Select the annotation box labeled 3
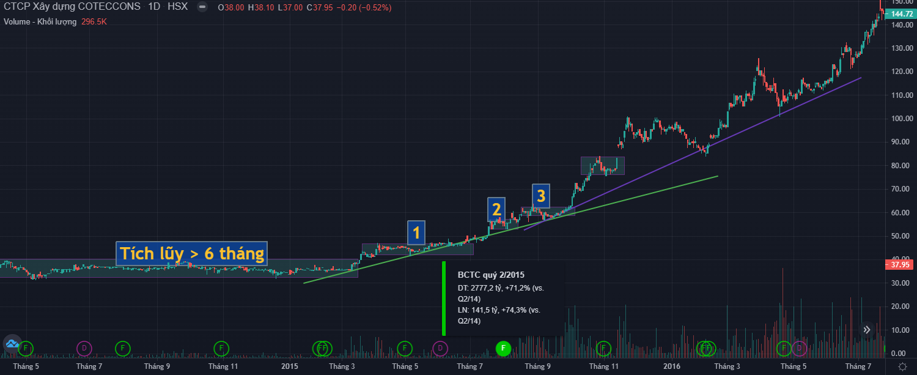 540,196
